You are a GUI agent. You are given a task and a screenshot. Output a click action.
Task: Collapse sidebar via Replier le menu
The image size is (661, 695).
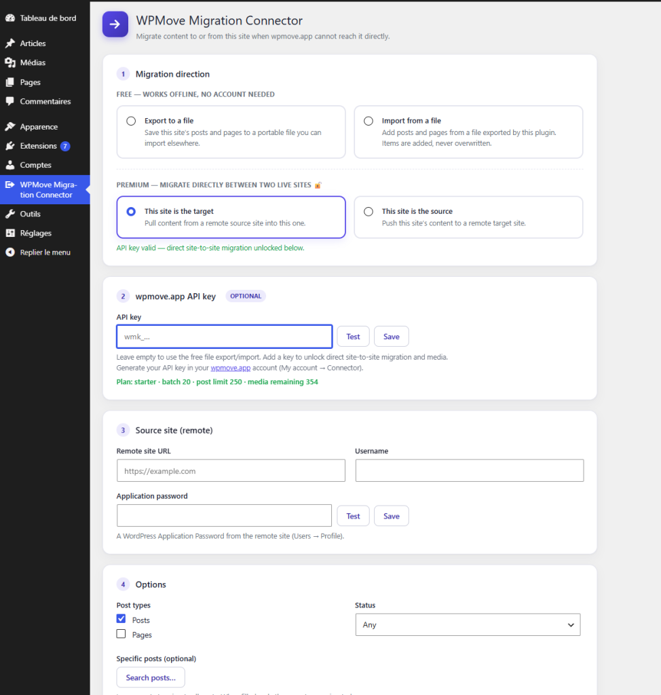(x=45, y=252)
